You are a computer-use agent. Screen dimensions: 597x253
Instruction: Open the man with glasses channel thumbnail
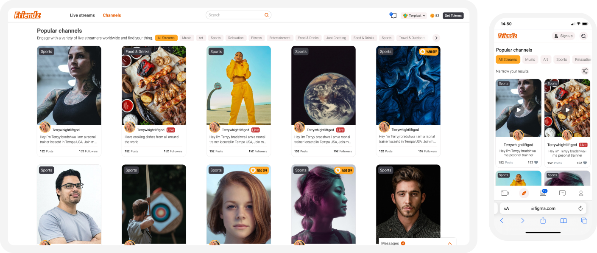69,204
